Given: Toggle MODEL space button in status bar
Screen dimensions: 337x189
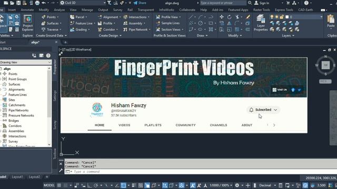Looking at the screenshot, I should point(49,185).
